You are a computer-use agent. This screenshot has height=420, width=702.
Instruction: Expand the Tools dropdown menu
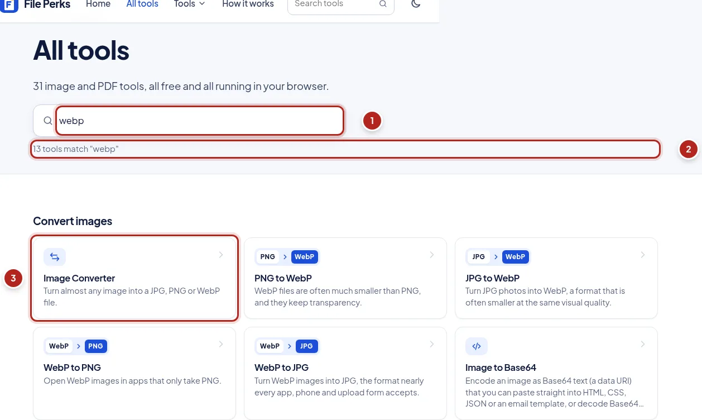[x=190, y=4]
